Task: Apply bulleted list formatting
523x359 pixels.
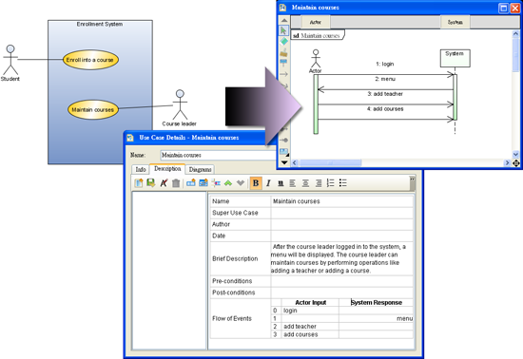Action: click(343, 183)
